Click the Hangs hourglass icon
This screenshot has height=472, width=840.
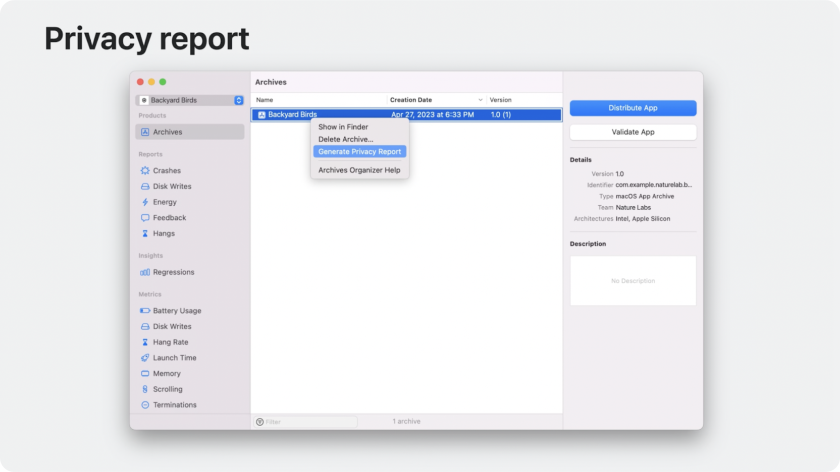click(x=145, y=233)
